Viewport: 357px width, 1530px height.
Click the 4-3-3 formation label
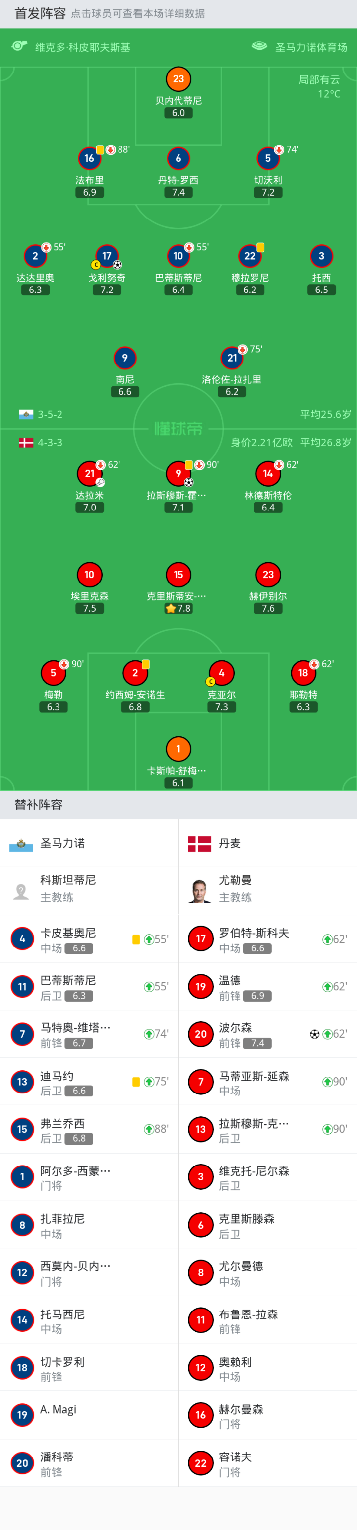tap(50, 443)
